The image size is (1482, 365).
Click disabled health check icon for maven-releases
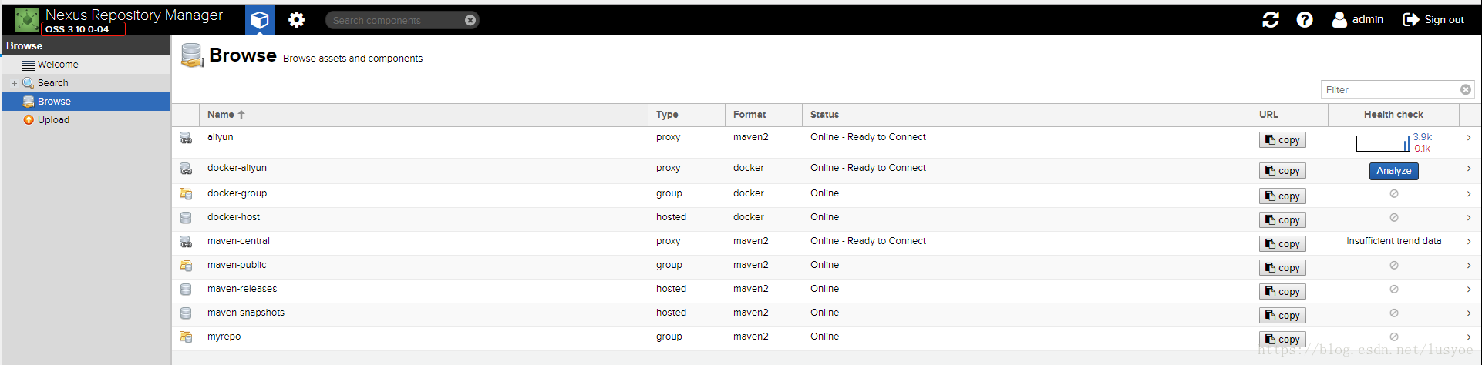[x=1393, y=290]
